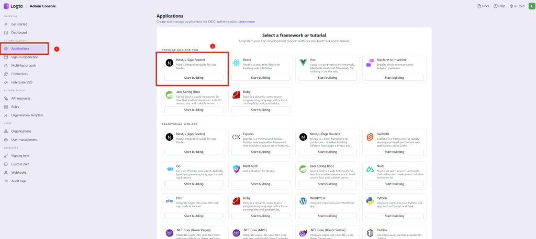Click the SvelteKit logo icon
The height and width of the screenshot is (239, 536).
point(370,137)
